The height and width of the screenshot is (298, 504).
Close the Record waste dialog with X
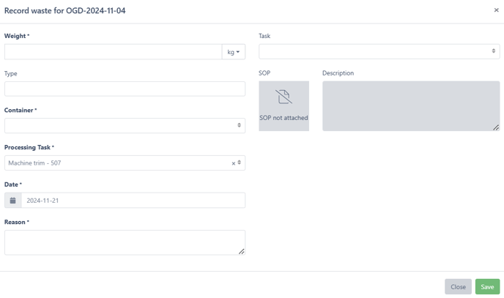click(496, 10)
